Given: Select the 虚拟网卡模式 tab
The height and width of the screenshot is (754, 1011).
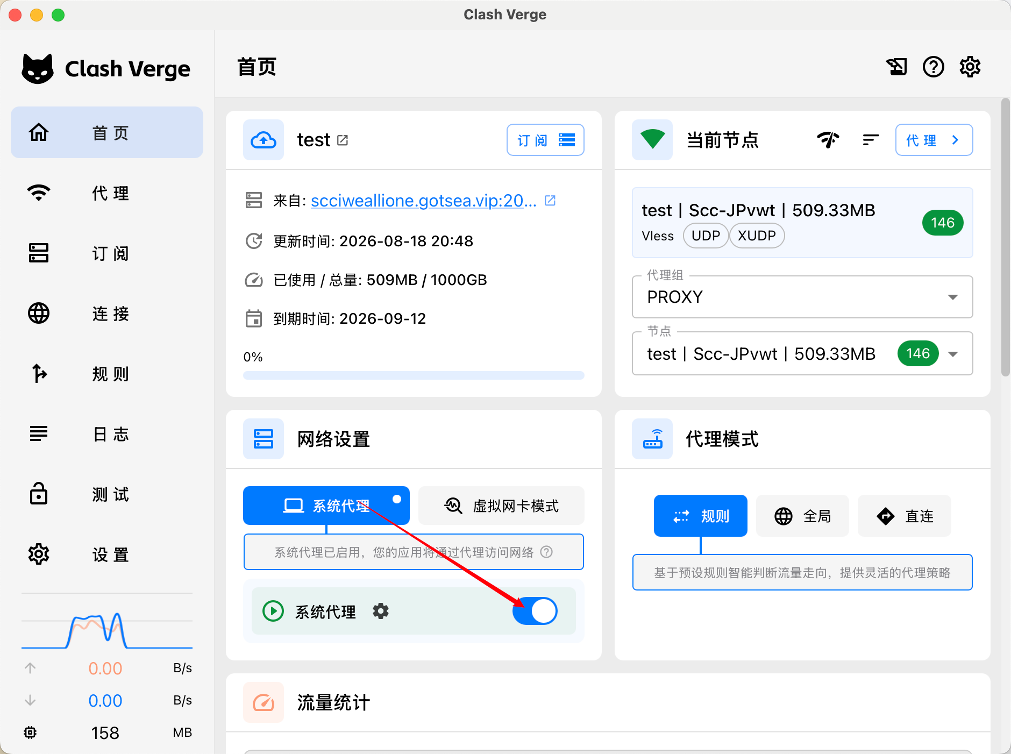Looking at the screenshot, I should point(501,506).
